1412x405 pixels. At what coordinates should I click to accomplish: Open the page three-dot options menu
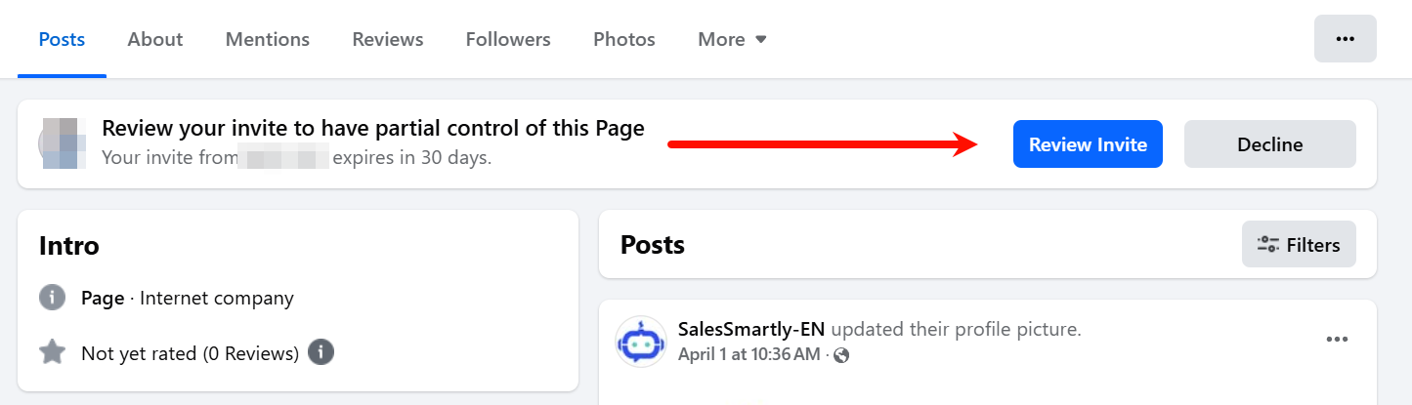click(x=1345, y=39)
